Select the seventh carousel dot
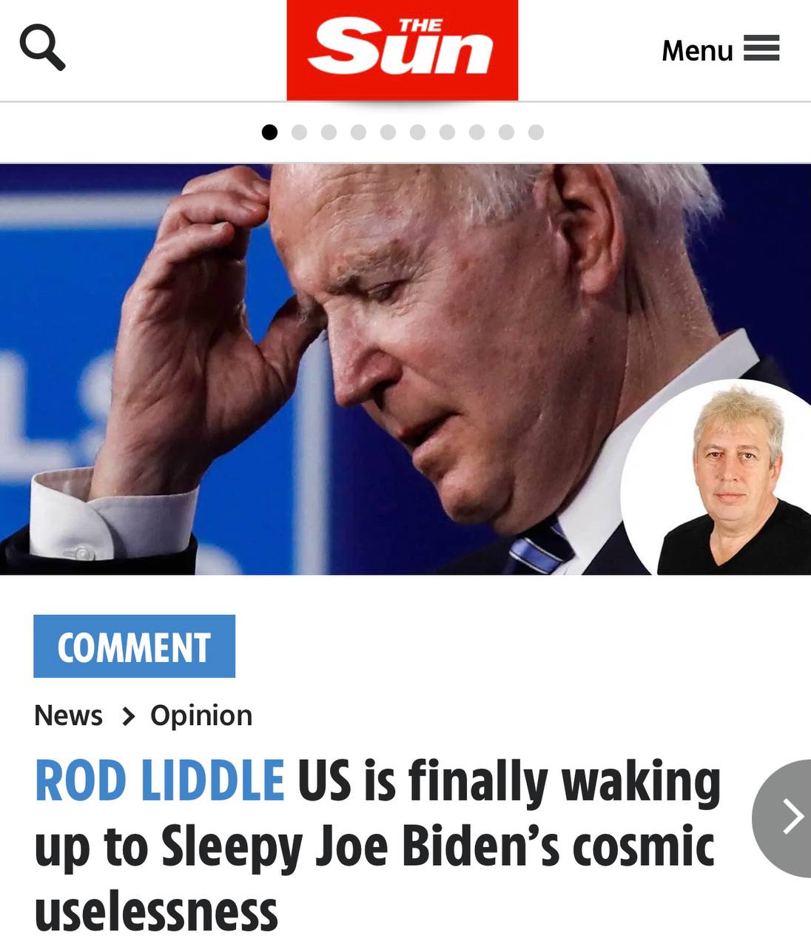The image size is (811, 947). coord(448,132)
